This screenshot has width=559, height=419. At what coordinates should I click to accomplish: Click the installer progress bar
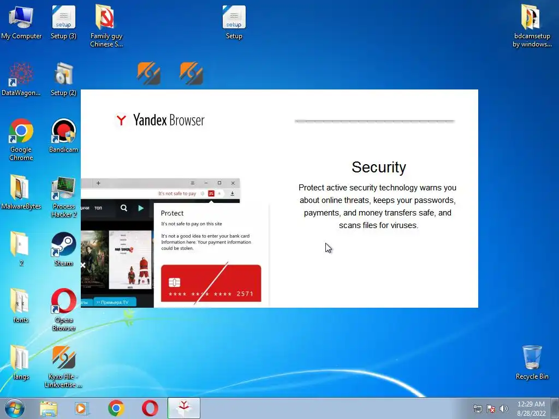click(374, 121)
